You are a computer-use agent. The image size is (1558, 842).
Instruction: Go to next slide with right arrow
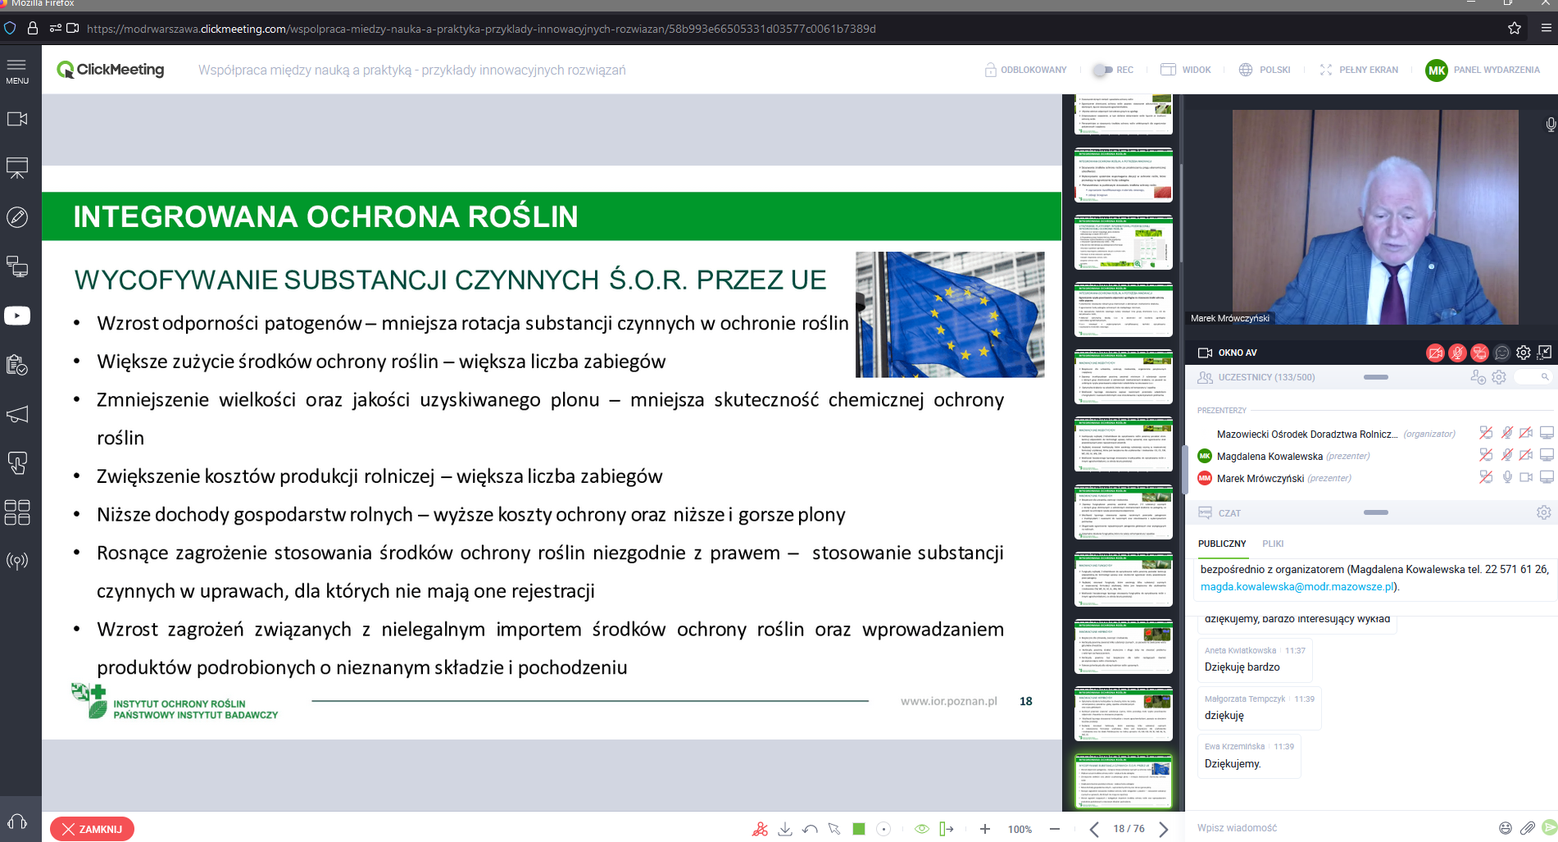click(x=1164, y=829)
